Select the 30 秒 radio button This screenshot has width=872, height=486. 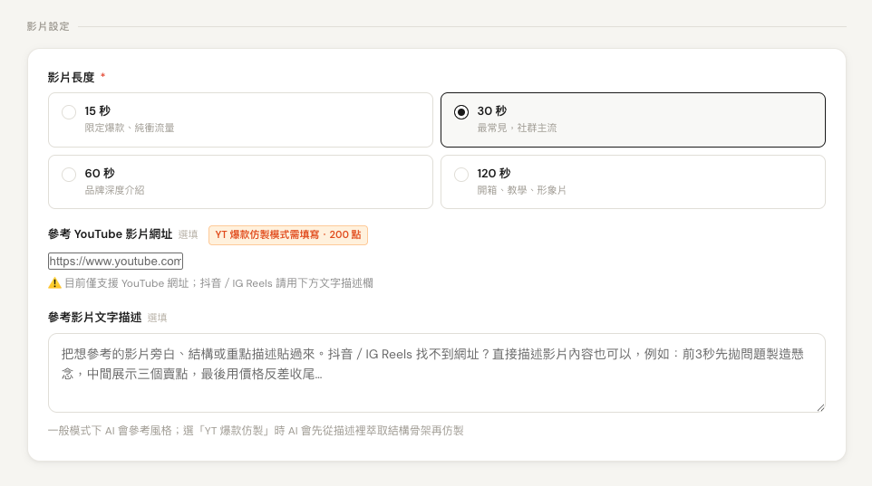point(461,112)
